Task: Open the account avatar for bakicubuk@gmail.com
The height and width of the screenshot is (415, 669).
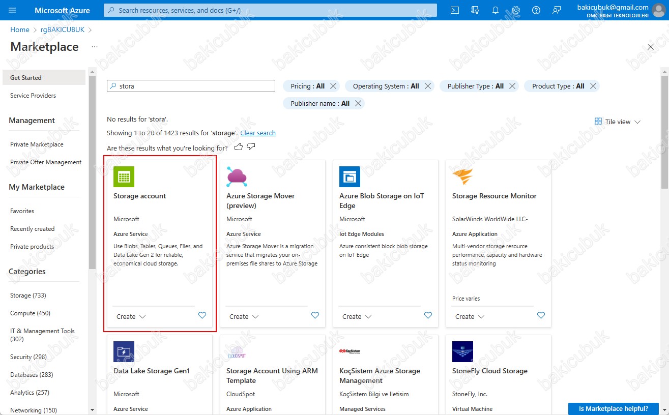Action: coord(659,10)
